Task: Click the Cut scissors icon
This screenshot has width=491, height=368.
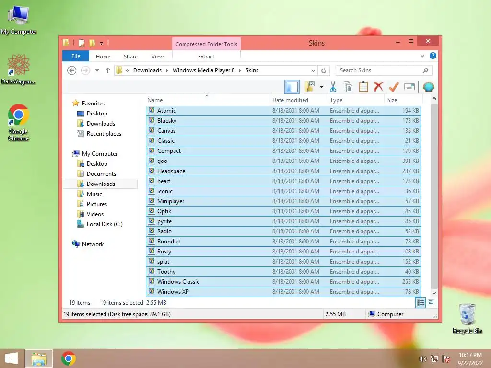Action: click(x=333, y=87)
